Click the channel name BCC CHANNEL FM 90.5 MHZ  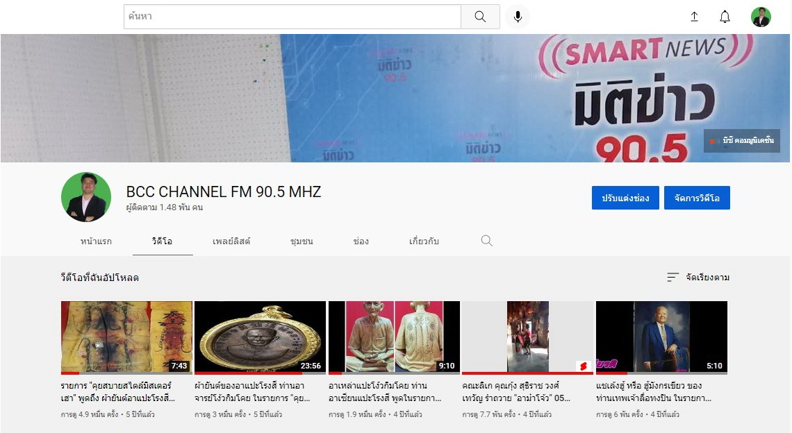coord(224,192)
